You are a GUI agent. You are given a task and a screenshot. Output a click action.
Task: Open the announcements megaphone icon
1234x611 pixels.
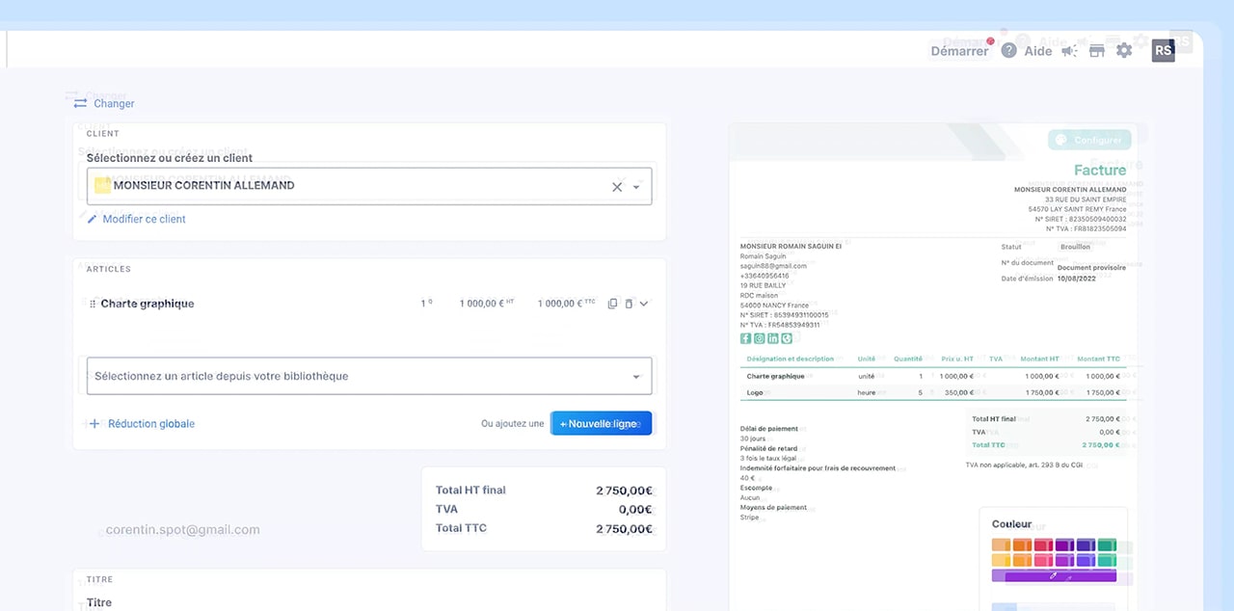[1069, 51]
